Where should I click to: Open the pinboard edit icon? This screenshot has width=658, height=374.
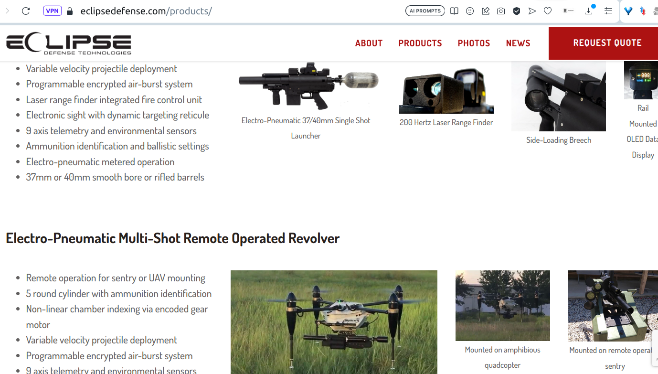coord(486,11)
